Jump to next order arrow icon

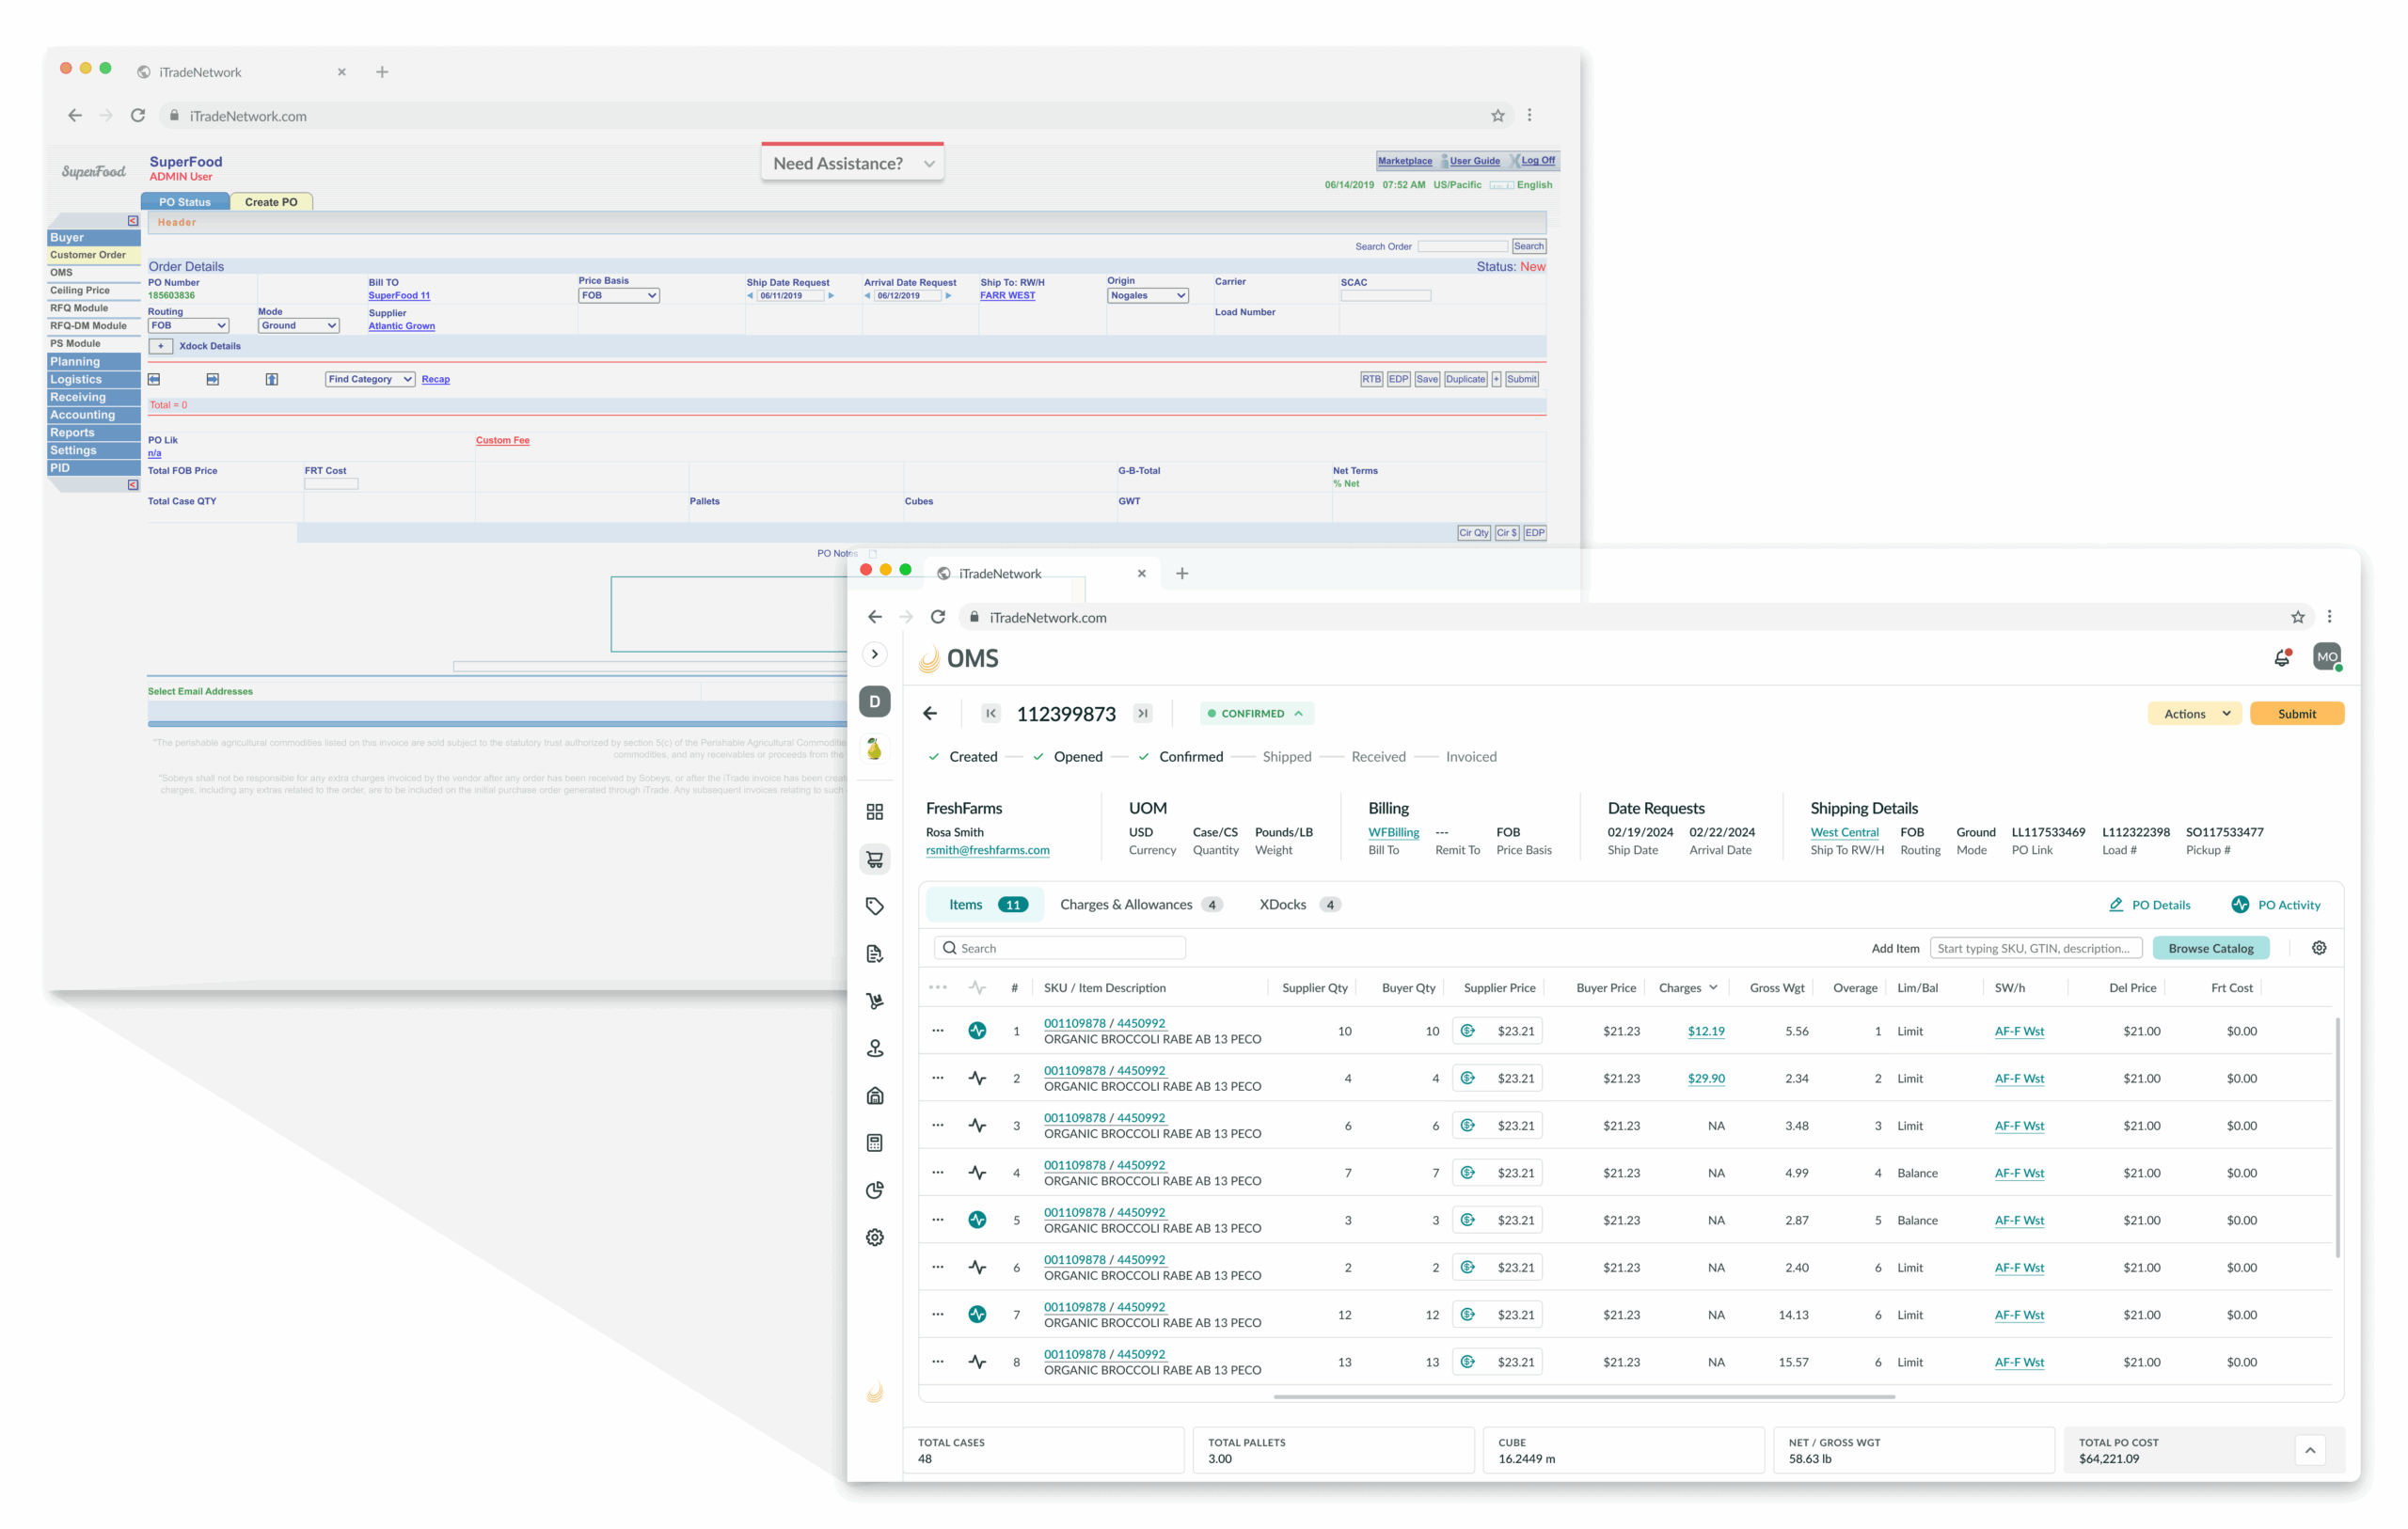[1142, 713]
